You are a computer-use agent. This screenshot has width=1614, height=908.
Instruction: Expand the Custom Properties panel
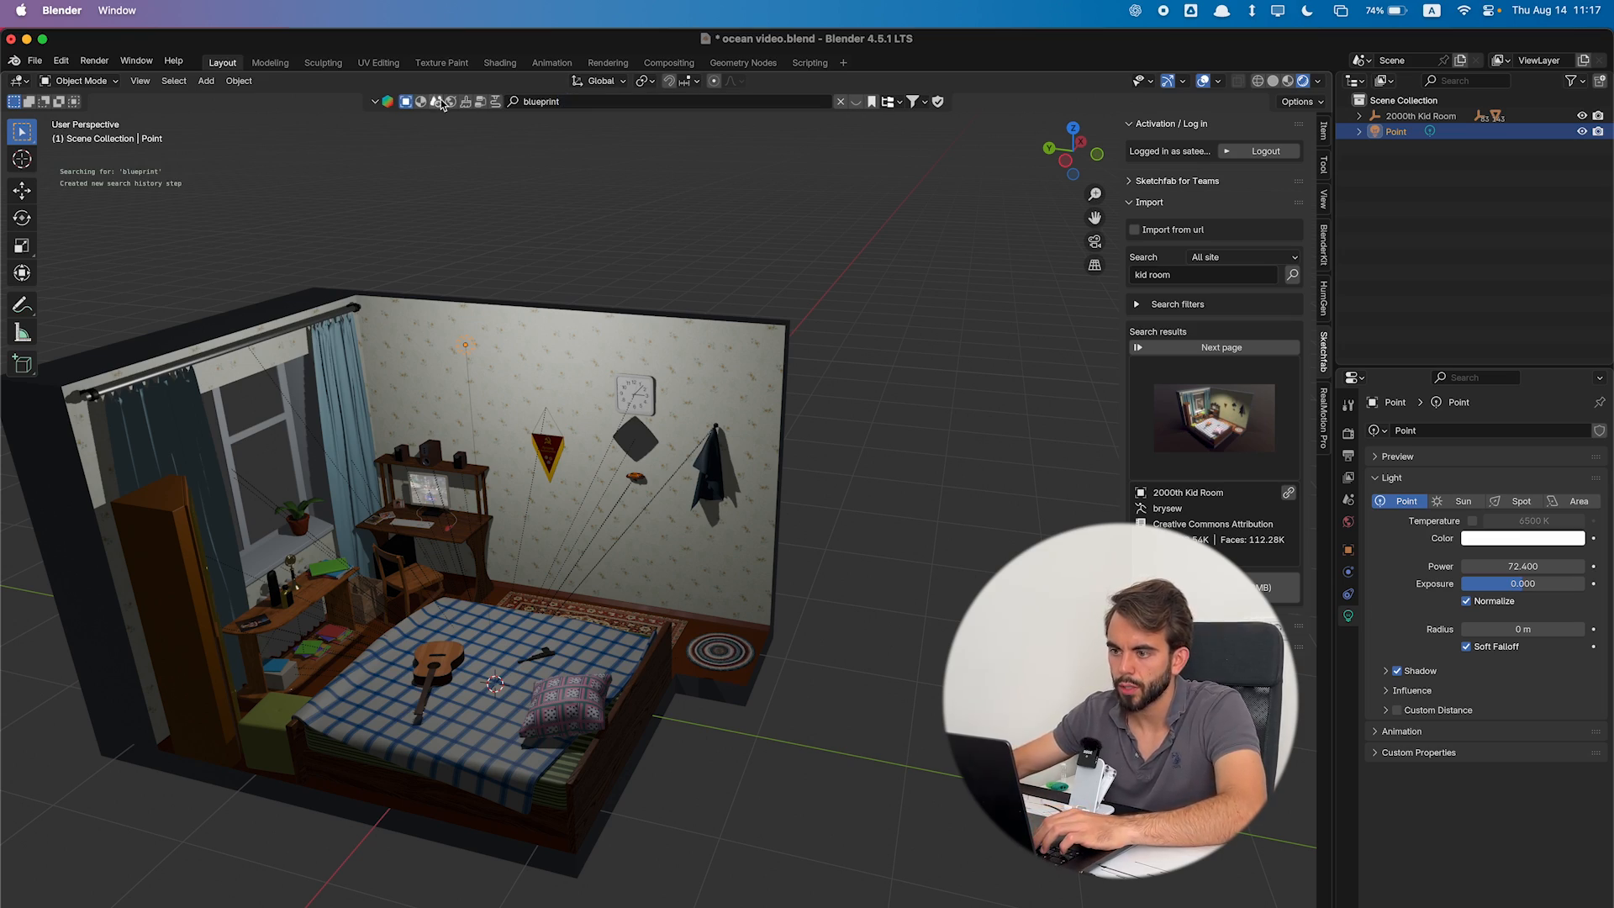pos(1418,752)
